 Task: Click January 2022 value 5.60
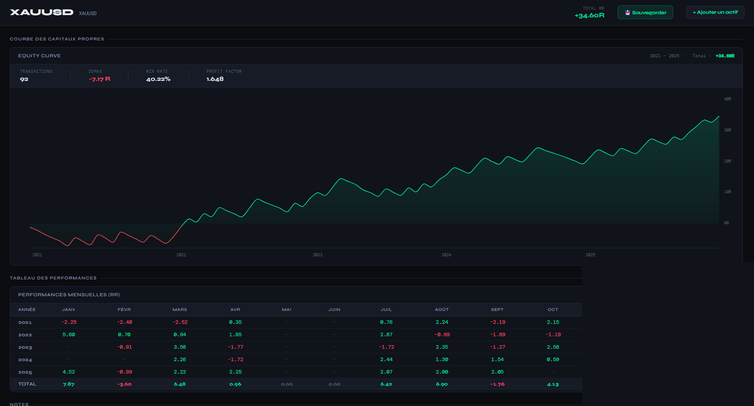(x=69, y=334)
